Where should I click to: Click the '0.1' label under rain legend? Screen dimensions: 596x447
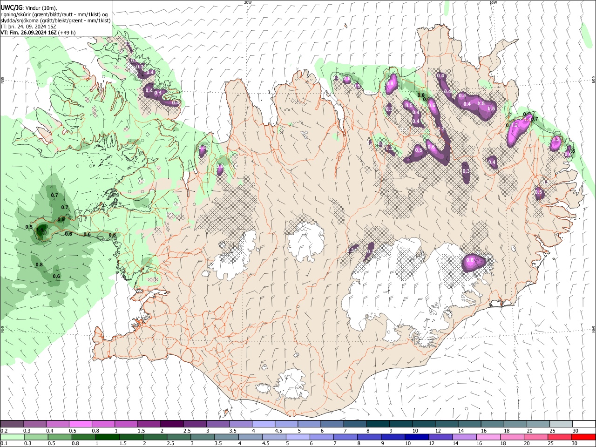coord(4,444)
